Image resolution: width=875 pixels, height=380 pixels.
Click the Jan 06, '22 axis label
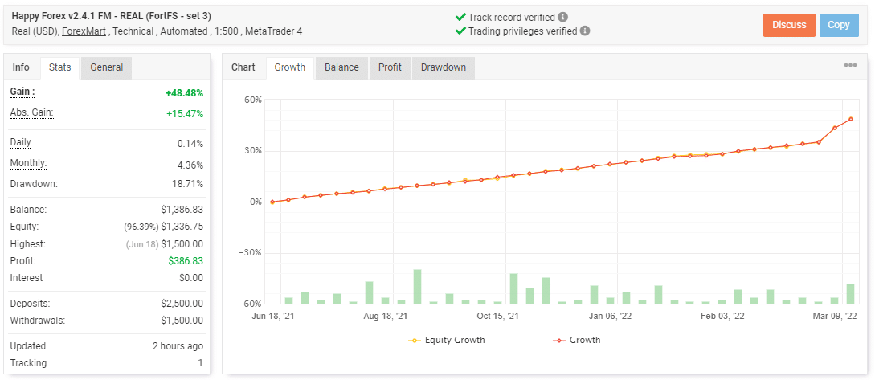[611, 316]
